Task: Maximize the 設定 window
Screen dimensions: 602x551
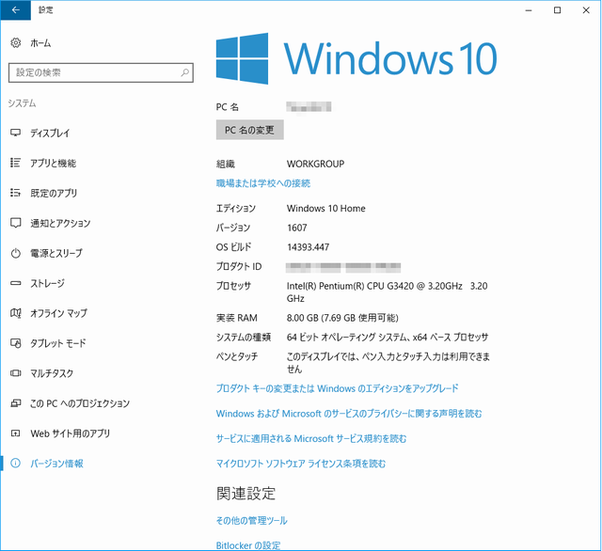Action: point(557,10)
